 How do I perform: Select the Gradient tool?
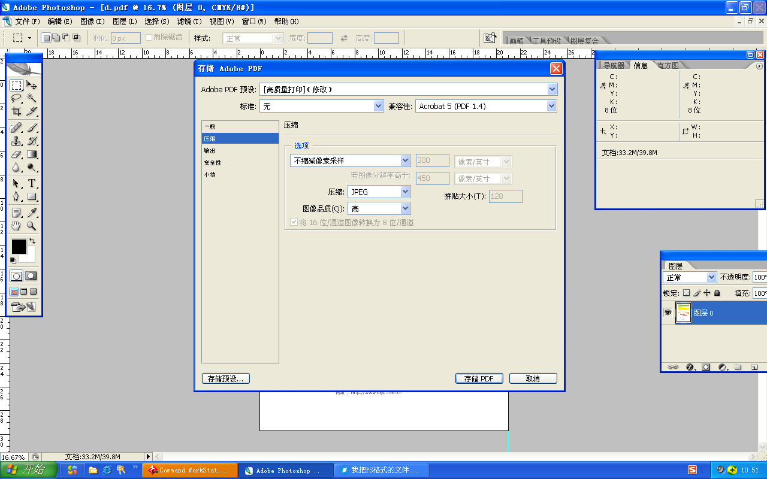[32, 154]
